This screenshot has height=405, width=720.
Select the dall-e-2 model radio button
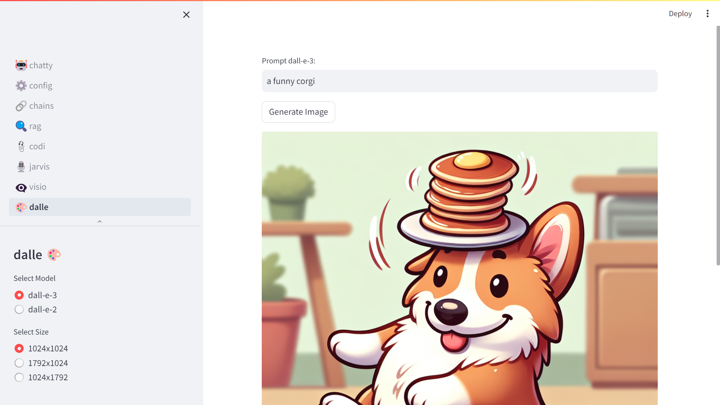(x=19, y=309)
